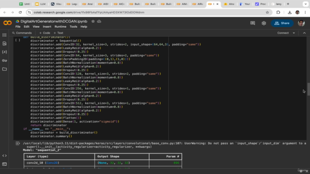Open the Insert menu

[x=47, y=27]
